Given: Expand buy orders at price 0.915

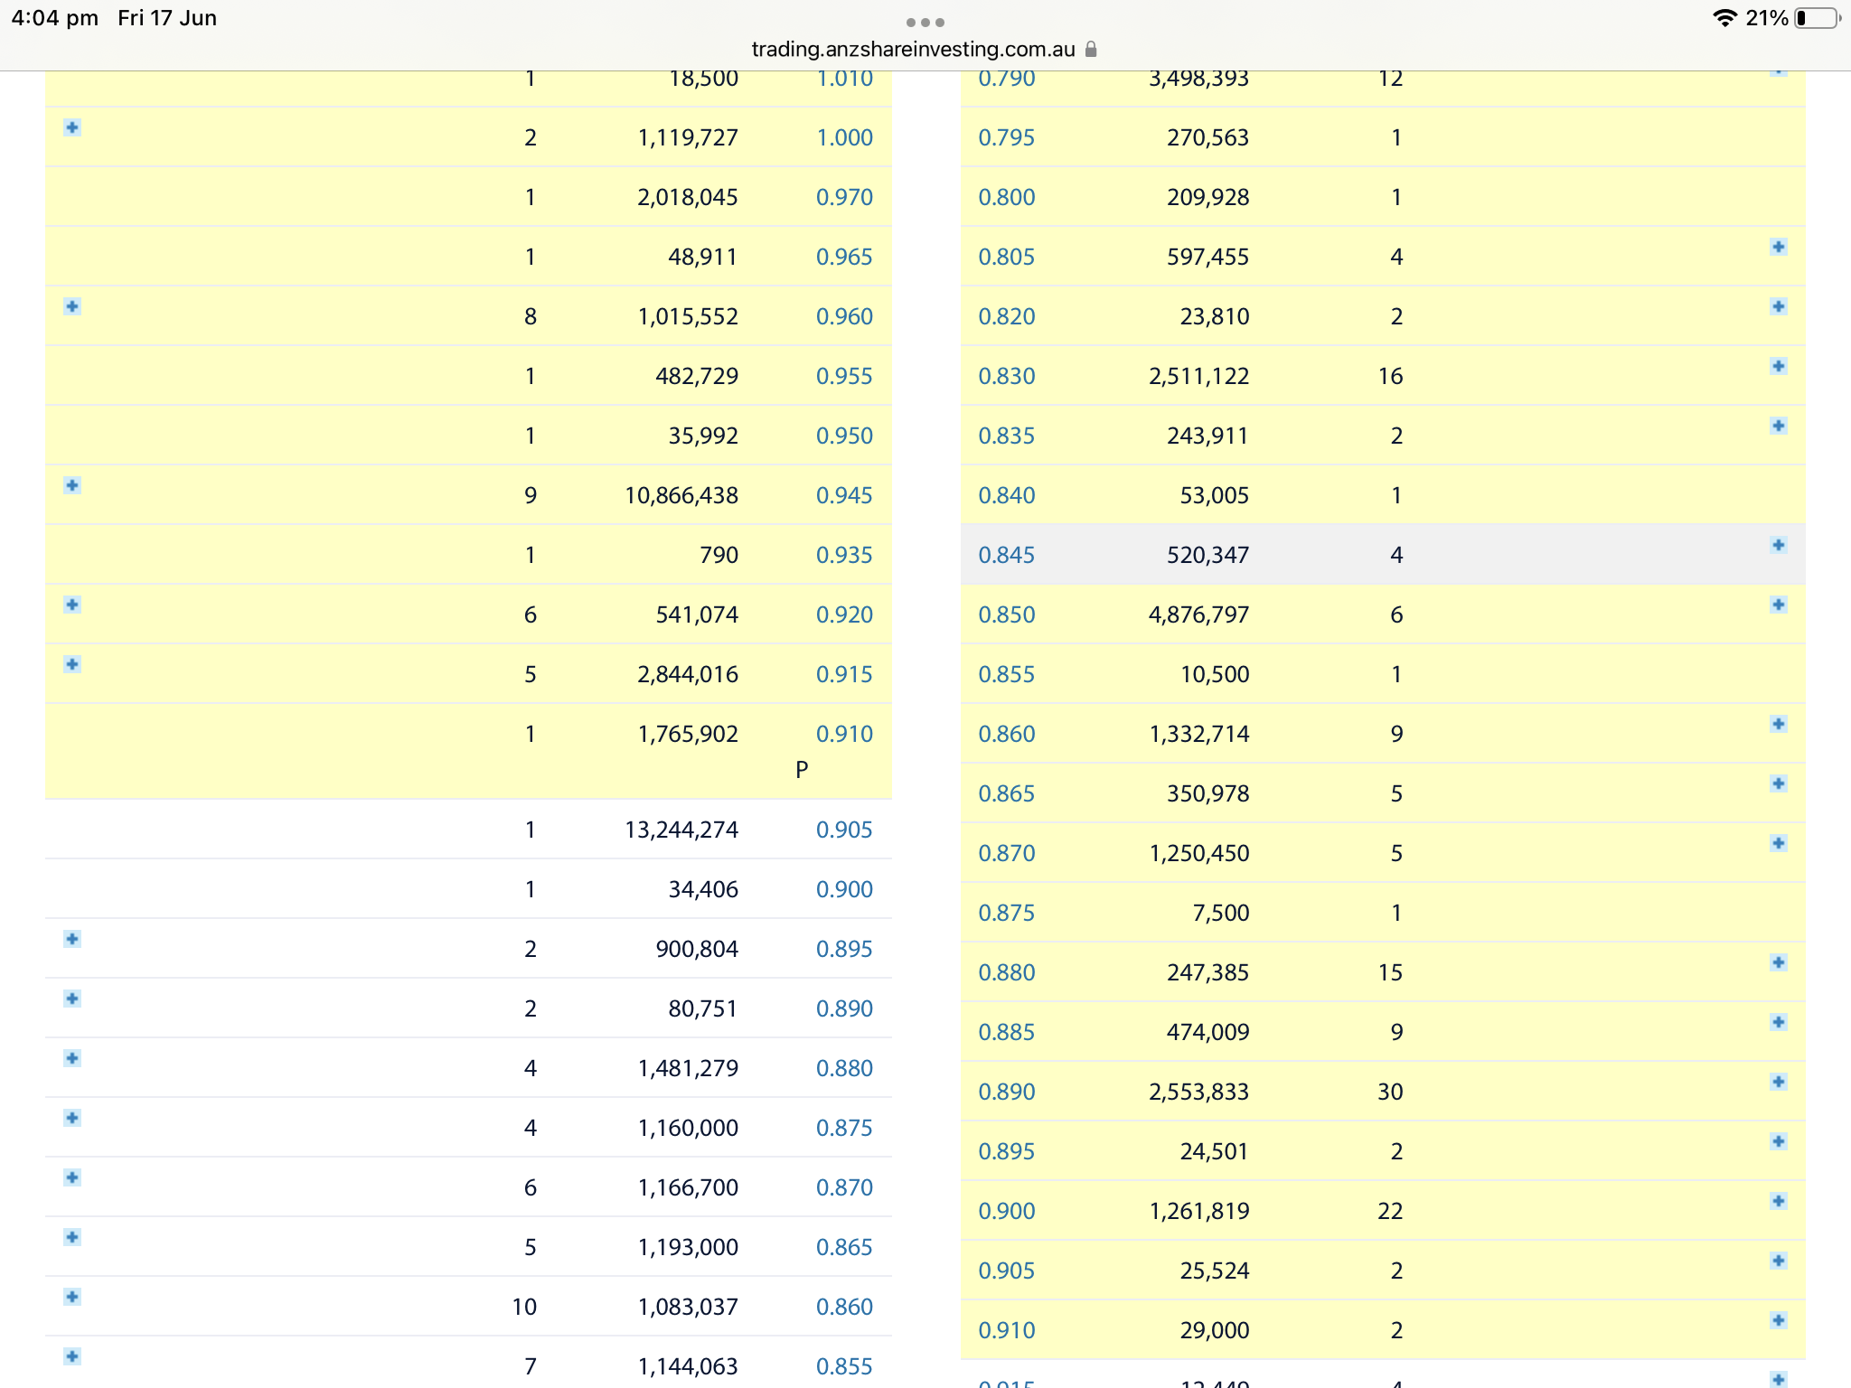Looking at the screenshot, I should tap(72, 664).
